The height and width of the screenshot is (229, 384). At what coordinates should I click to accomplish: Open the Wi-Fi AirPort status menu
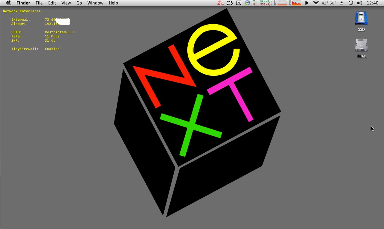(316, 3)
